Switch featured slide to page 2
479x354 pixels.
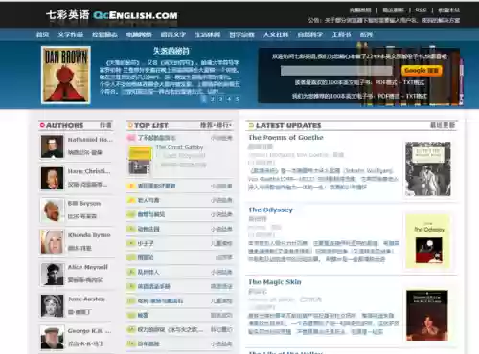(212, 100)
